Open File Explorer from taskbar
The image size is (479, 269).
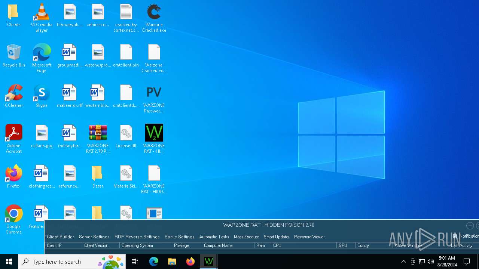172,262
